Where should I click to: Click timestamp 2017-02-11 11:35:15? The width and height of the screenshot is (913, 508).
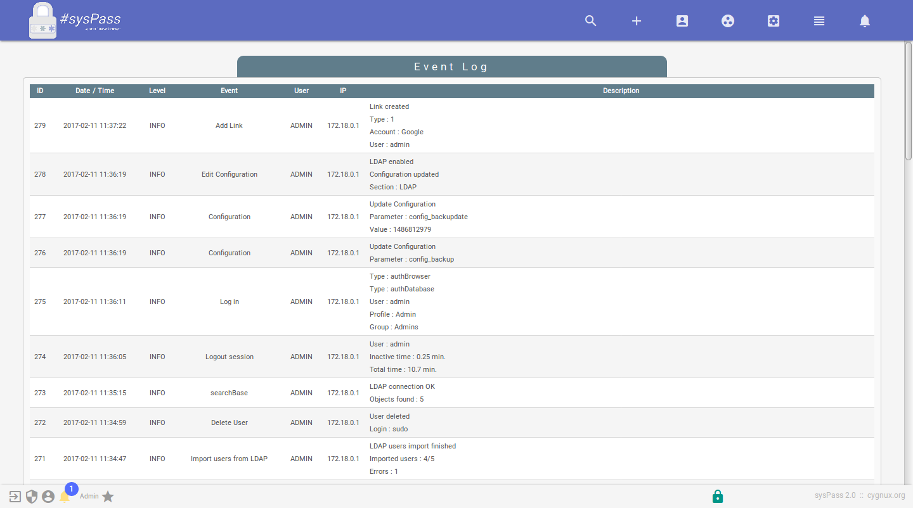[x=94, y=393]
